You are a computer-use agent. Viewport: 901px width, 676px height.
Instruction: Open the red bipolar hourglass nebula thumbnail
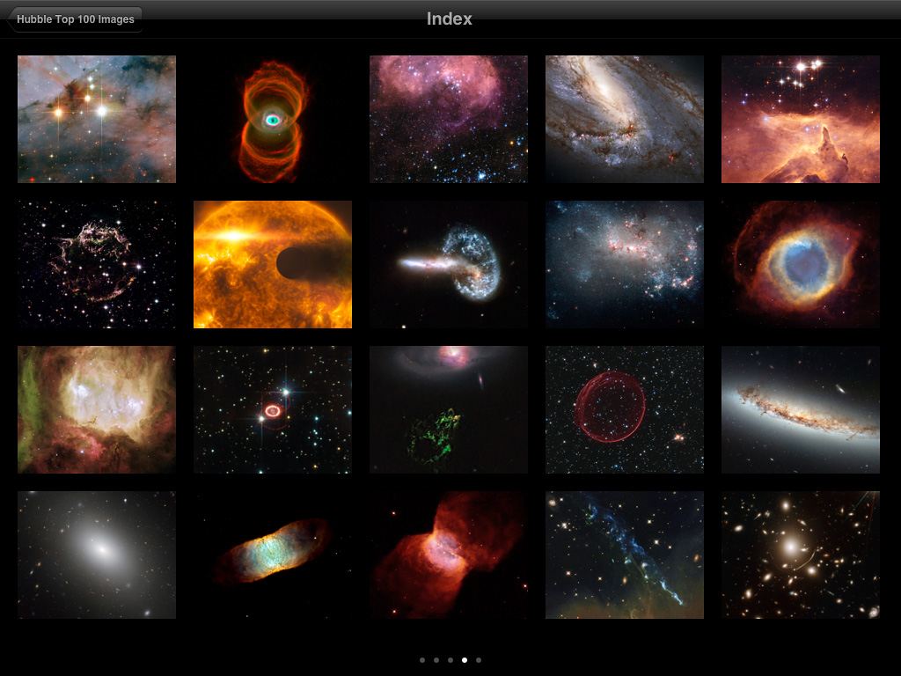(448, 555)
